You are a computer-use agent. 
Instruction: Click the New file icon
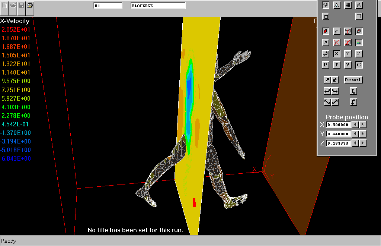coord(4,5)
